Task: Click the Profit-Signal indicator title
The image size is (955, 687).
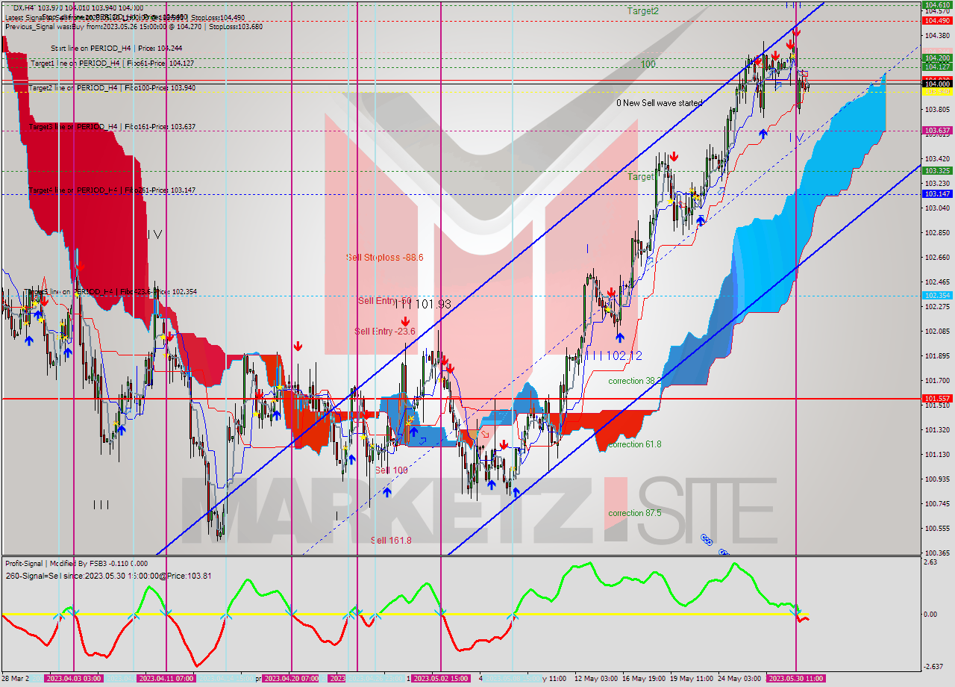Action: click(x=76, y=564)
